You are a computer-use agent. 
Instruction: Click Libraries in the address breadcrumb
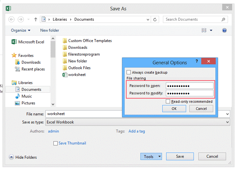[60, 19]
